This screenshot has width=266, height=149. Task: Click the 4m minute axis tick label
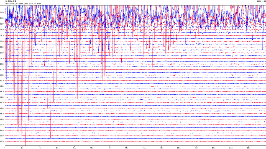(40, 148)
